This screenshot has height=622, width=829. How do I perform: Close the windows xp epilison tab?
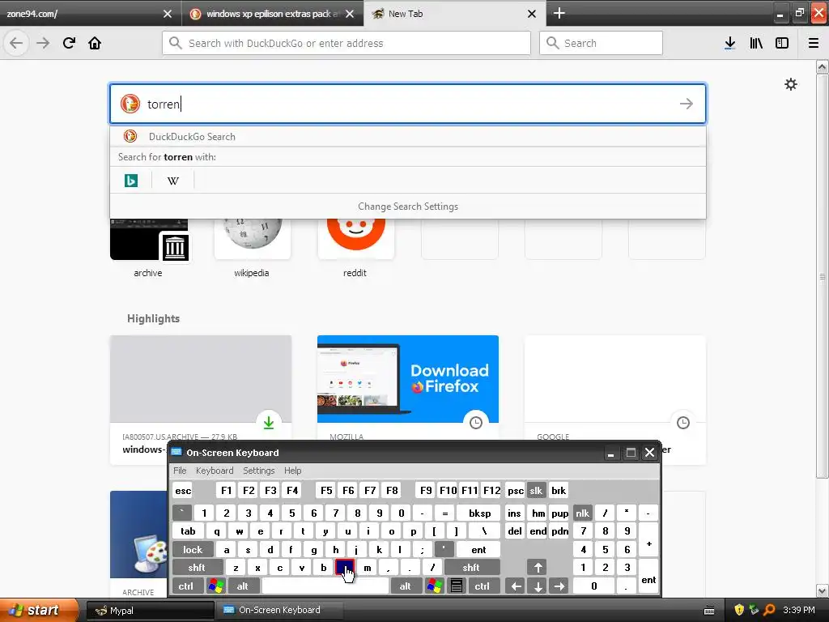click(350, 14)
